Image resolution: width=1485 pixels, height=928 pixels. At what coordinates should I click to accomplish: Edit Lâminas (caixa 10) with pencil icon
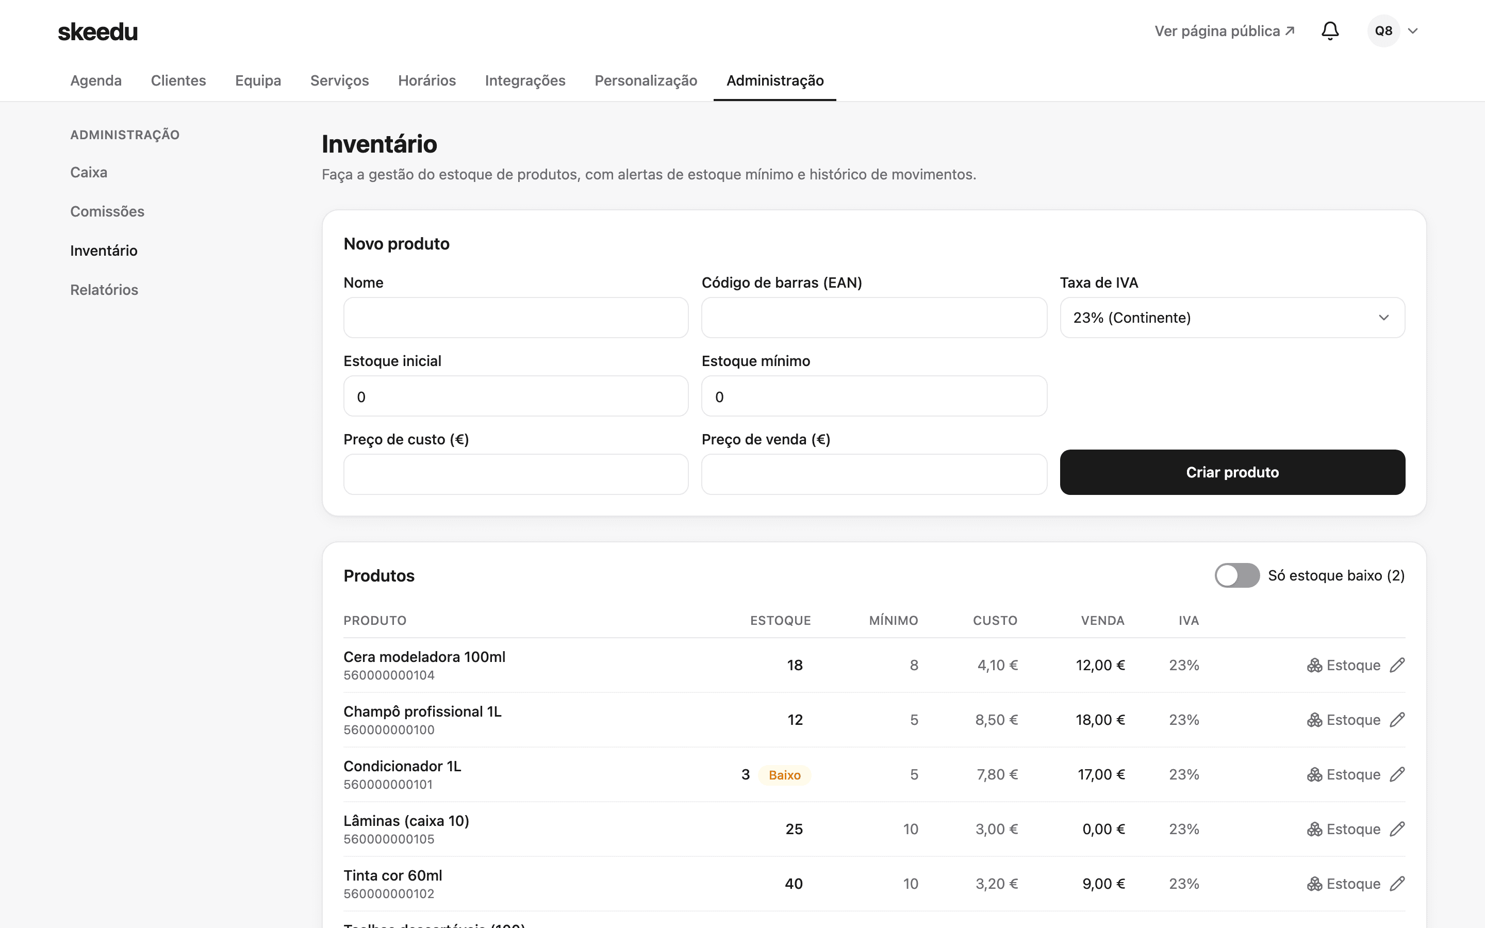(x=1397, y=829)
